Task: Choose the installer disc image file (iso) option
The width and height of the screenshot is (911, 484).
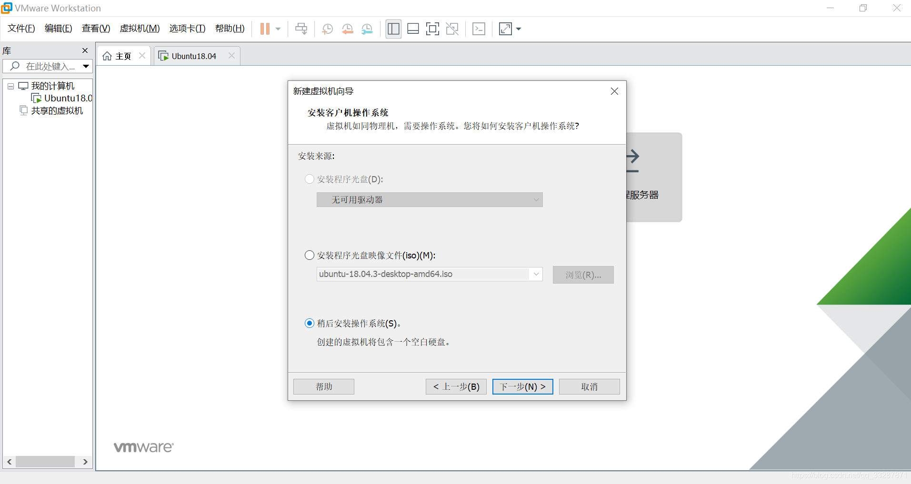Action: click(310, 255)
